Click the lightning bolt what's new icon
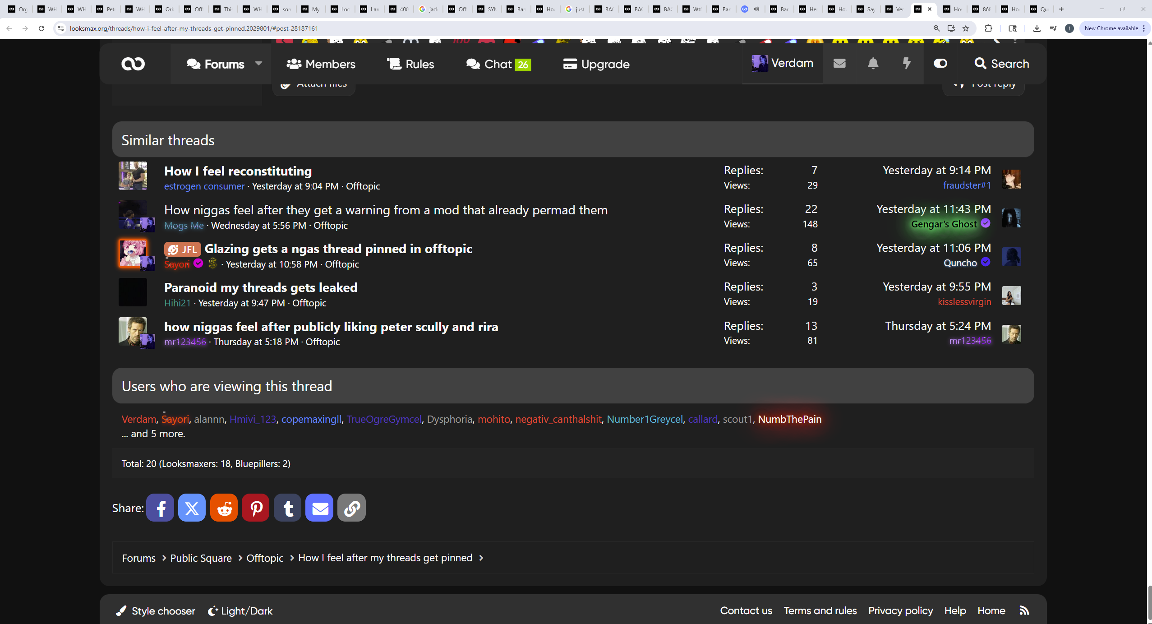Viewport: 1152px width, 624px height. point(906,64)
